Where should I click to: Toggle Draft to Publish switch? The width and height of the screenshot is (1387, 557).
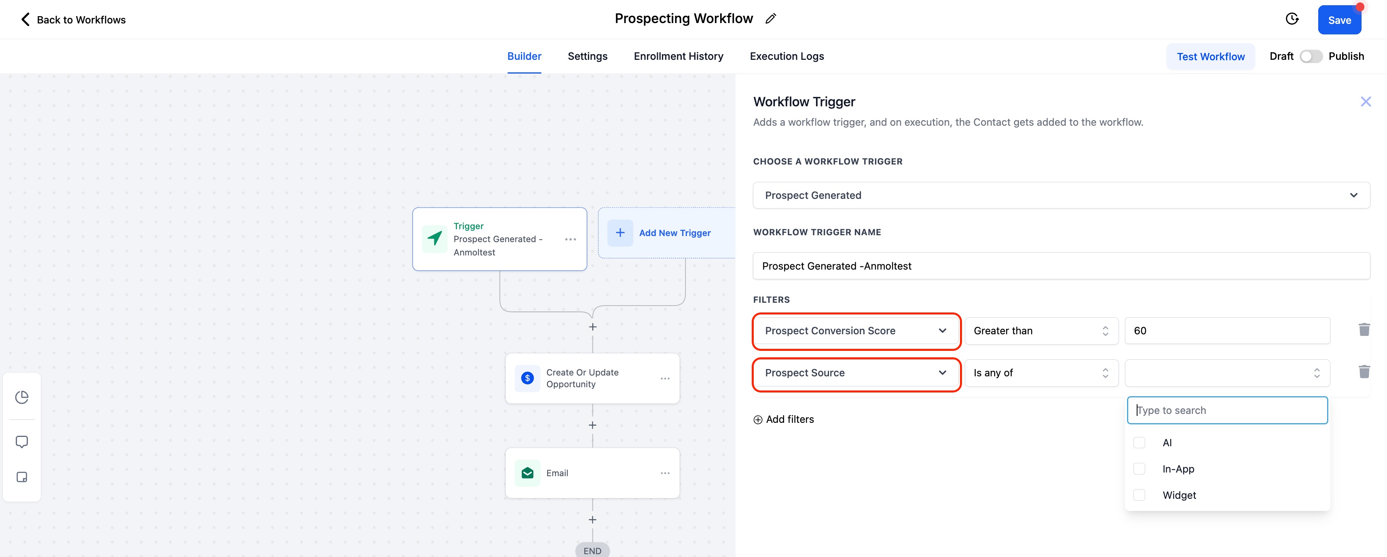1311,57
